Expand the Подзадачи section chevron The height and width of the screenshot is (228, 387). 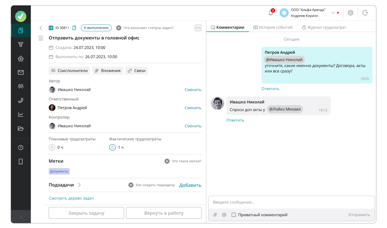click(x=79, y=185)
